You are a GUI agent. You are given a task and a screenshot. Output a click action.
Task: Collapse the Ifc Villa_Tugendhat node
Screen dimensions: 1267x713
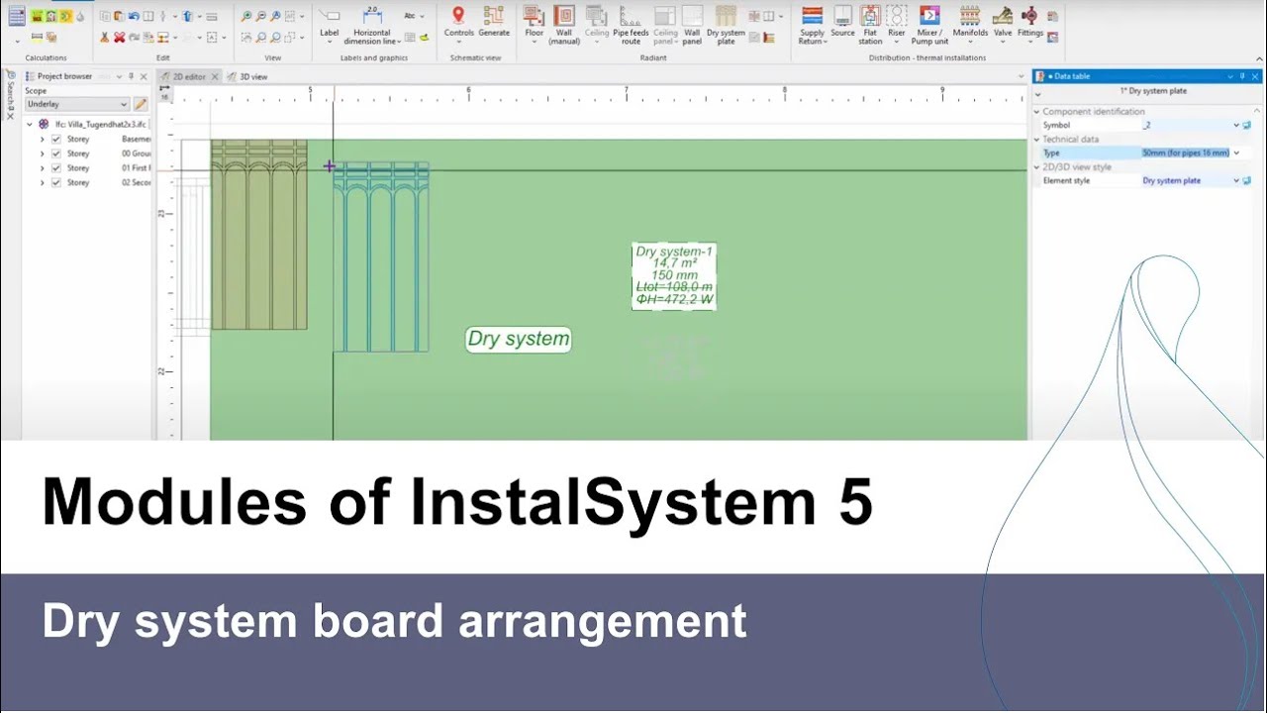(x=28, y=125)
